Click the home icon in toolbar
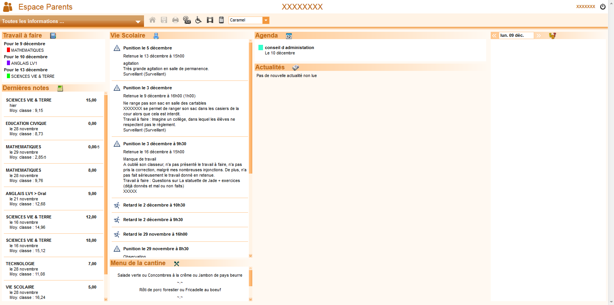The image size is (614, 305). click(152, 20)
